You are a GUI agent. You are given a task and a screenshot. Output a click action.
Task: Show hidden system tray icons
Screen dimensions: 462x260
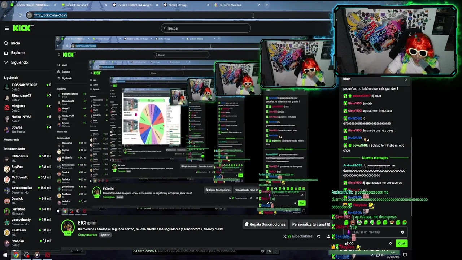(x=372, y=255)
